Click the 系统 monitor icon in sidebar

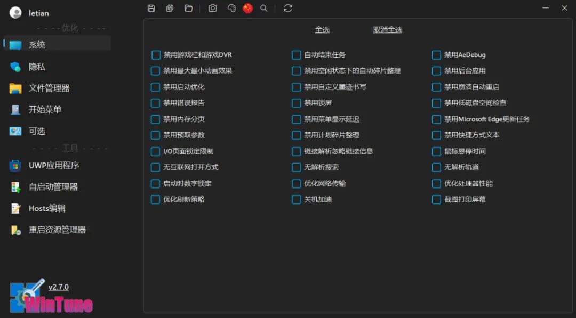click(15, 45)
